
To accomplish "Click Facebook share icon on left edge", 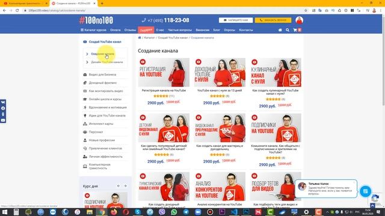I will (x=3, y=108).
